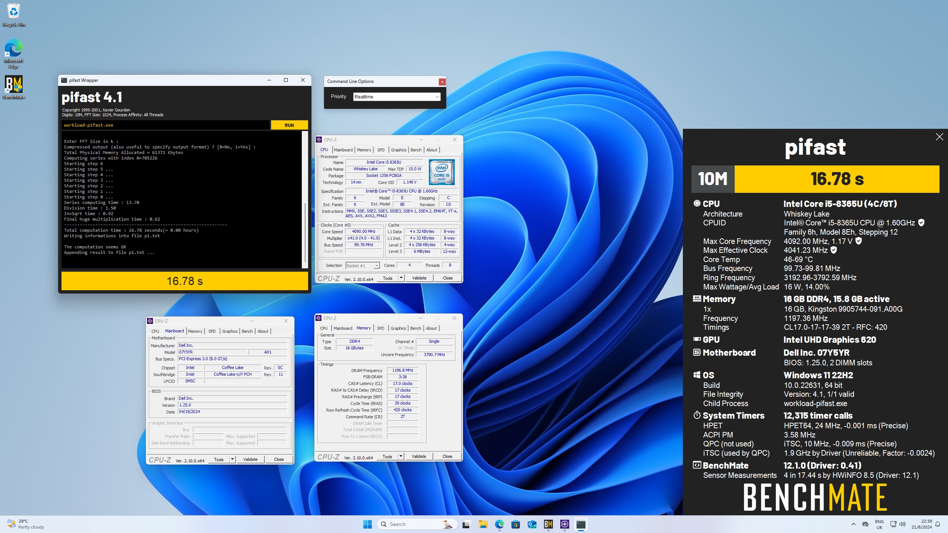Open About tab in the CPU-Z Mainboard window
Image resolution: width=948 pixels, height=533 pixels.
click(263, 331)
